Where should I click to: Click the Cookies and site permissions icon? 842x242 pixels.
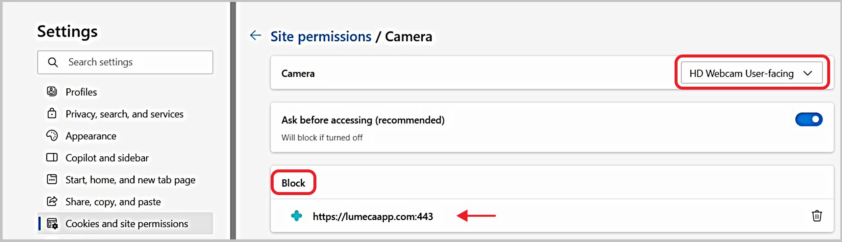coord(52,223)
